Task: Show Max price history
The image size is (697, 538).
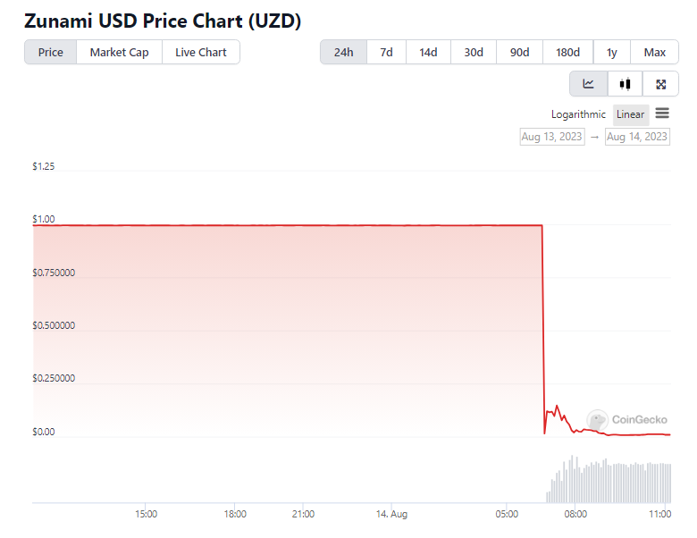Action: (x=654, y=52)
